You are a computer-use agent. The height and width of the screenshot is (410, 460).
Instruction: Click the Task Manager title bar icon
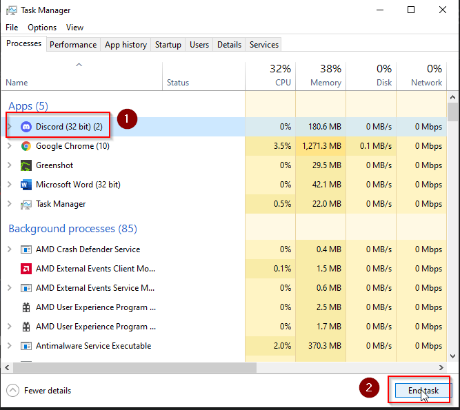click(x=12, y=10)
